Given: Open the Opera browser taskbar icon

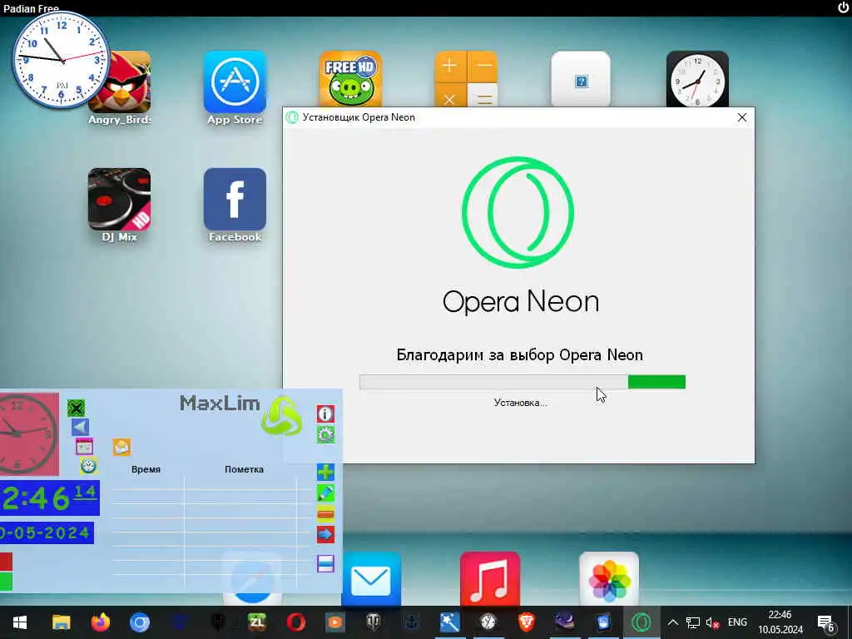Looking at the screenshot, I should point(295,622).
